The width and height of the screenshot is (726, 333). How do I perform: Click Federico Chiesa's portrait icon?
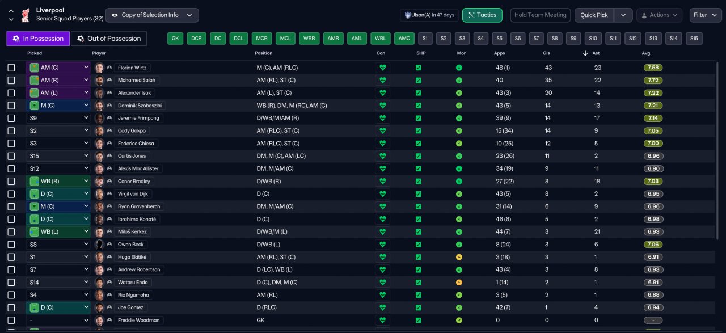click(x=99, y=144)
